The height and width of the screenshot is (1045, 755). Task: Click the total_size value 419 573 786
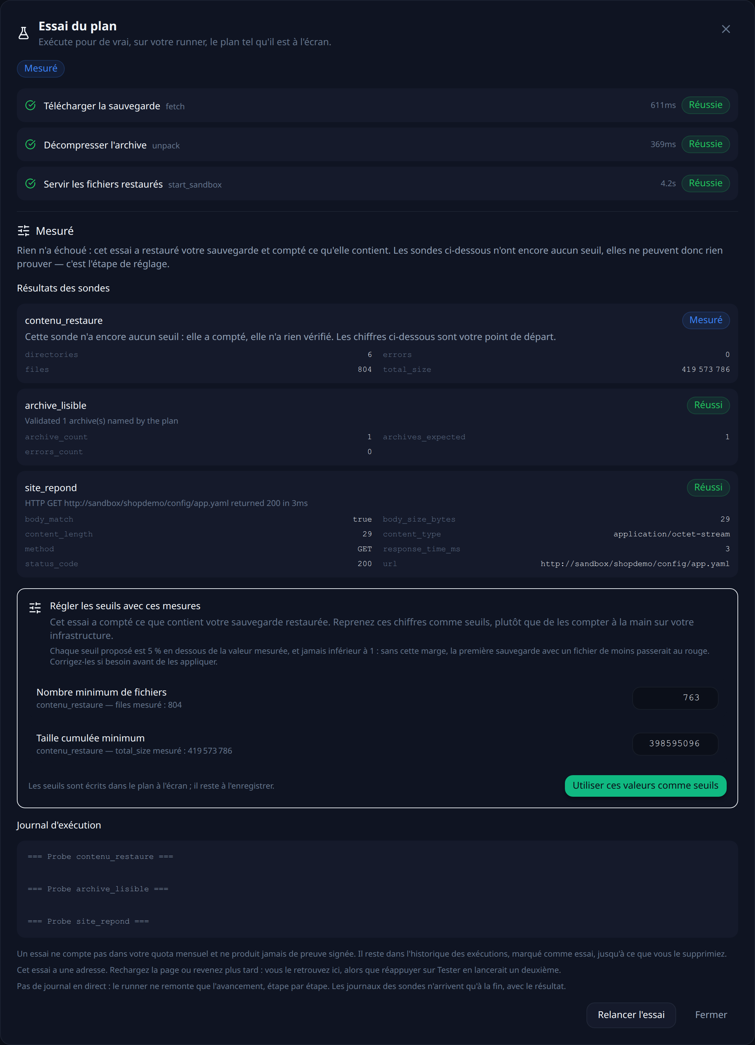click(705, 370)
